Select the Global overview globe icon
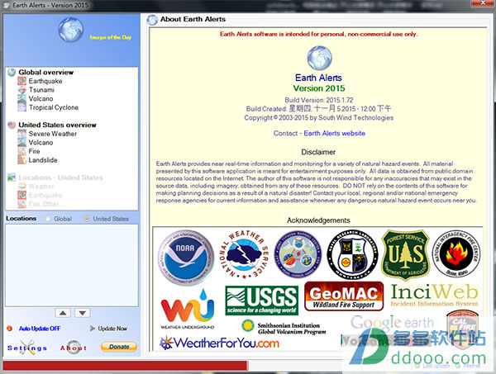The height and width of the screenshot is (374, 496). pos(12,73)
